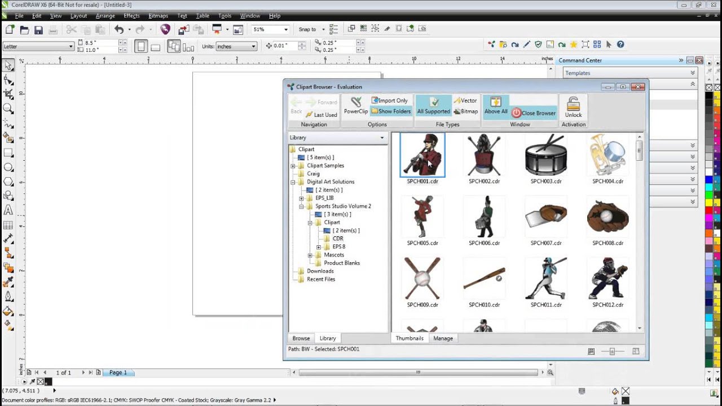The height and width of the screenshot is (406, 722).
Task: Select the Recent Files folder
Action: tap(320, 279)
